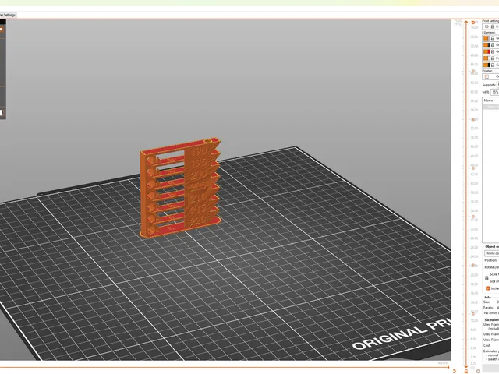Open the Printer Settings tab
Viewport: 499px width, 374px height.
8,15
